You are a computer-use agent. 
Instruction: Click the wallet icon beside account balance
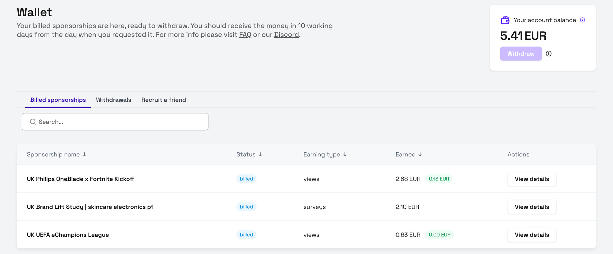pyautogui.click(x=505, y=20)
